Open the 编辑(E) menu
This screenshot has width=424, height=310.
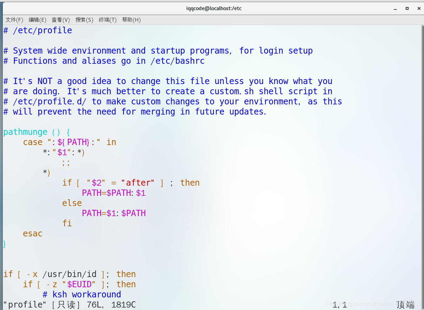click(38, 20)
